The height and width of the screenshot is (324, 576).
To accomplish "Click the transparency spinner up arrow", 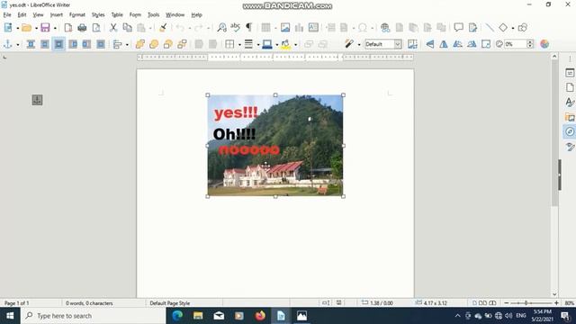I will pyautogui.click(x=530, y=42).
